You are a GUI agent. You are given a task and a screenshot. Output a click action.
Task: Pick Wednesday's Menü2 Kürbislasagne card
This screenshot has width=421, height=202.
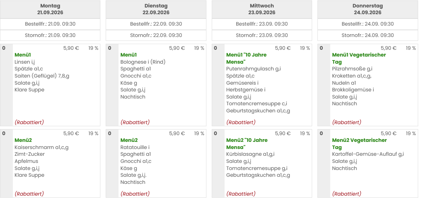(262, 163)
